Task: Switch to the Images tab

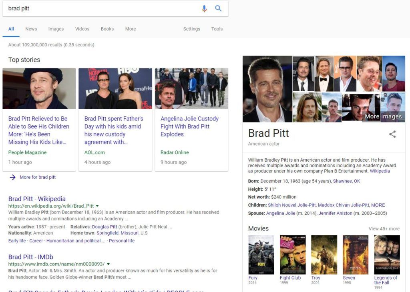Action: coord(56,29)
